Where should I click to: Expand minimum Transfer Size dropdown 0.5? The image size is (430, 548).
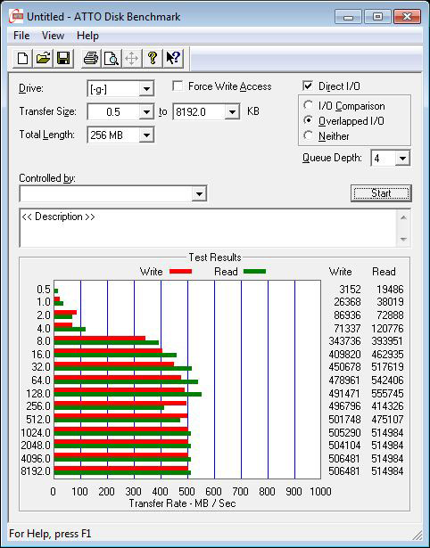tap(146, 112)
